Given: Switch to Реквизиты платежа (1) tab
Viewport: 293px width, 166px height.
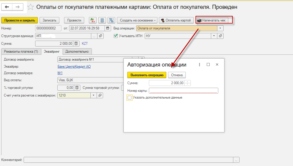Looking at the screenshot, I should pyautogui.click(x=21, y=52).
